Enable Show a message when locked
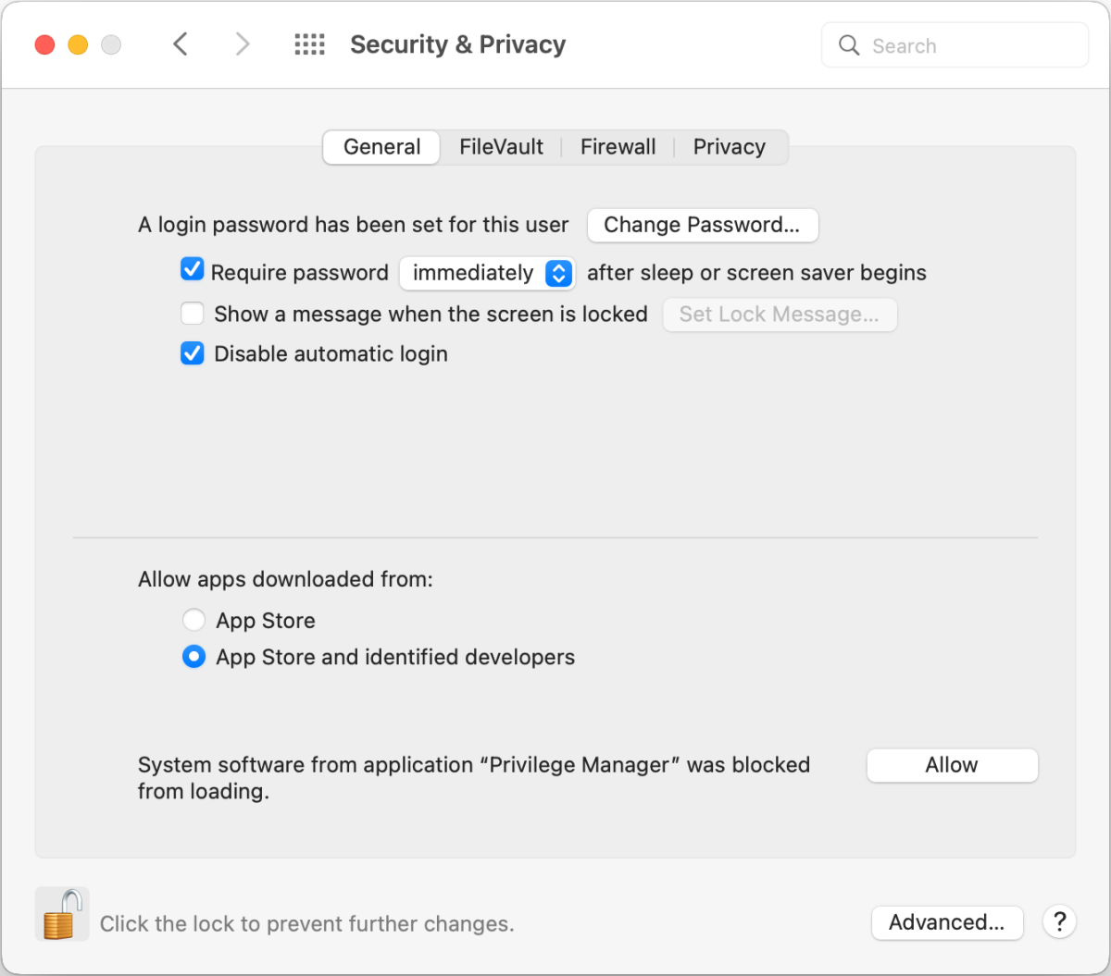1111x976 pixels. click(193, 314)
